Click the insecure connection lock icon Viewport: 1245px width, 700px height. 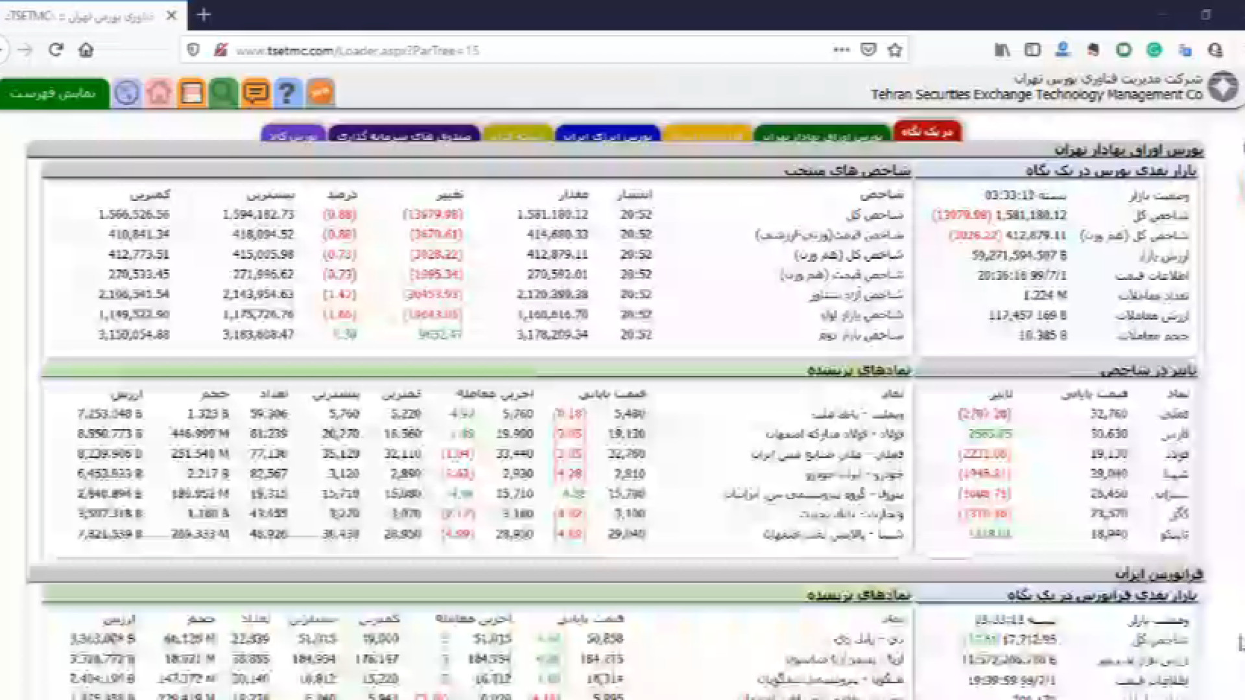220,50
